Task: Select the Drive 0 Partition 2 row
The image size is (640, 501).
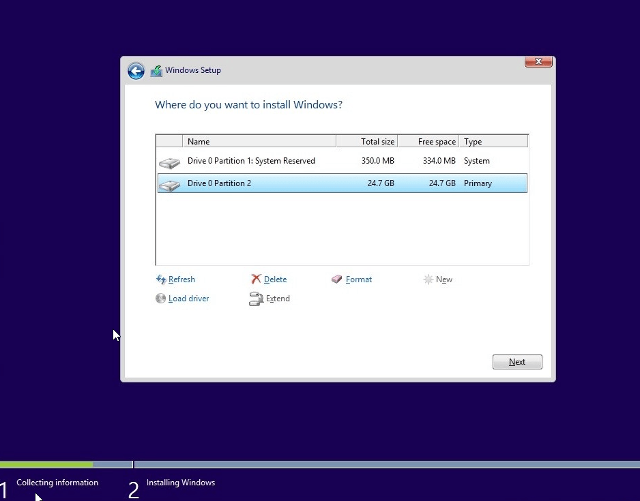Action: (x=342, y=183)
